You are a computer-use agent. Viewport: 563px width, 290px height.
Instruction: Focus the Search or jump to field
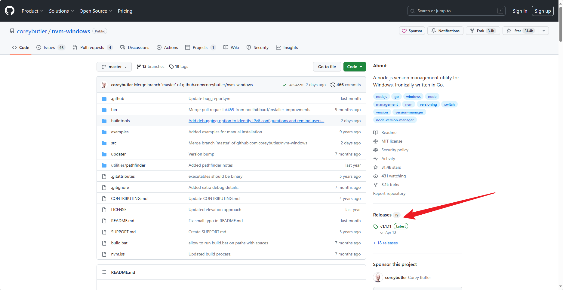[456, 11]
